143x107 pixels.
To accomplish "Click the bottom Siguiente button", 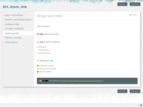I will (135, 91).
